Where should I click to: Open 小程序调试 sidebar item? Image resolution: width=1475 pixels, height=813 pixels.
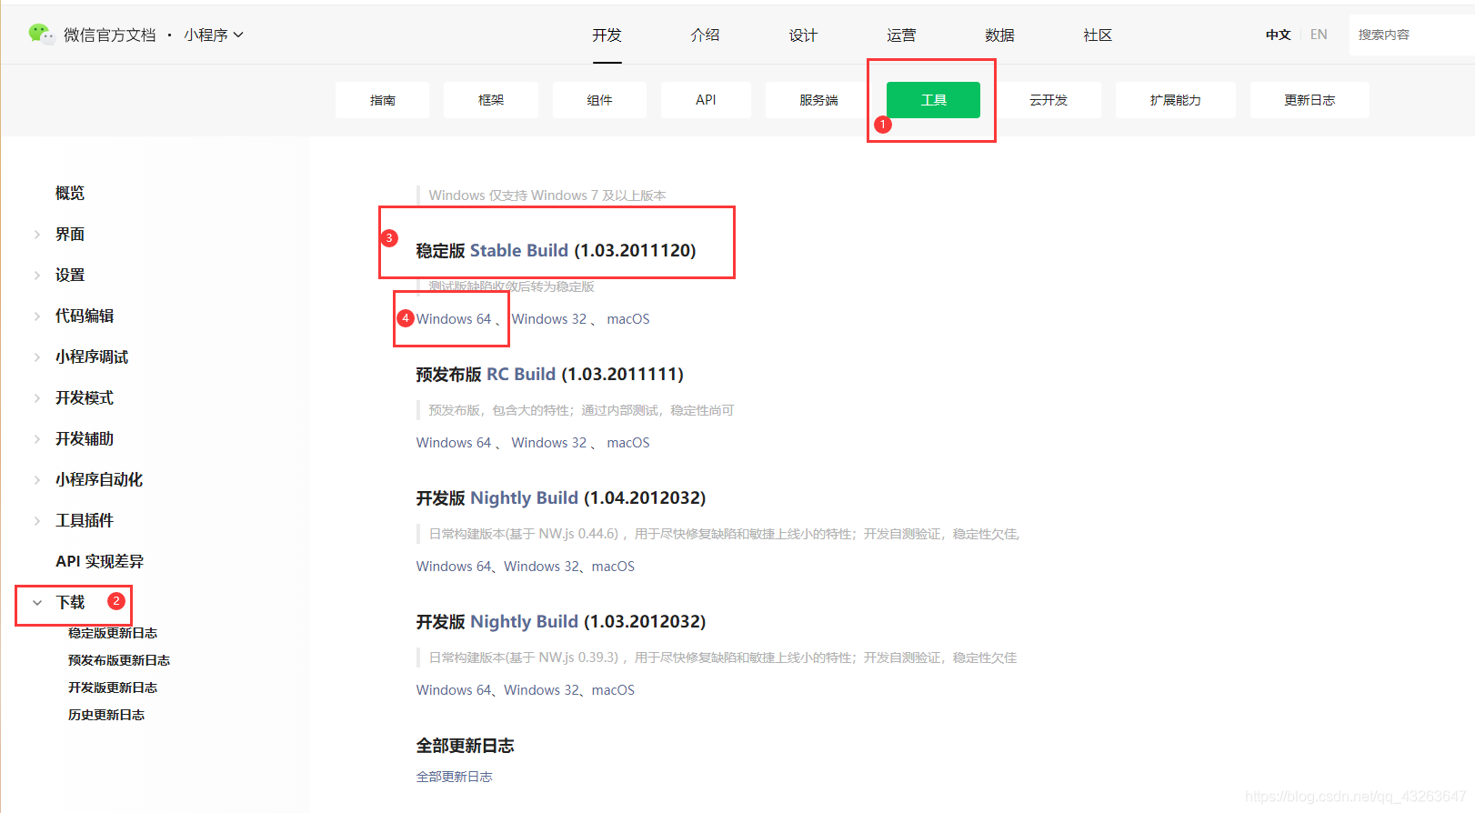[92, 356]
